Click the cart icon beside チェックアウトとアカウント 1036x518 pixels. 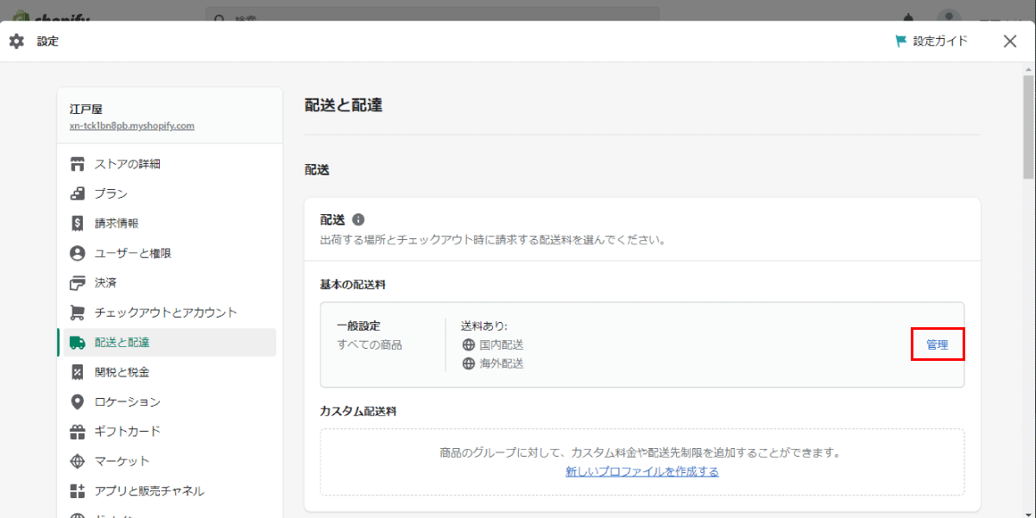pos(78,313)
